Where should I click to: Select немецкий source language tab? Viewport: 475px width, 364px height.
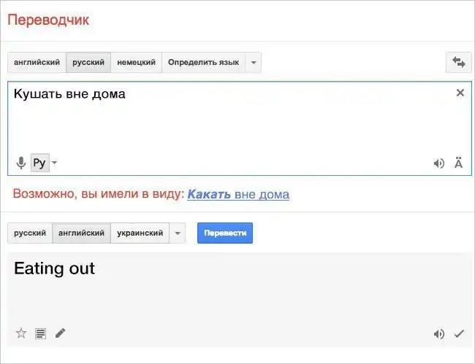136,63
